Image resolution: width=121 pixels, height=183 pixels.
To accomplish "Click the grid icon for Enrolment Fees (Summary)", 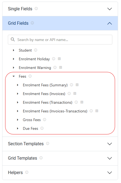I will (x=77, y=85).
